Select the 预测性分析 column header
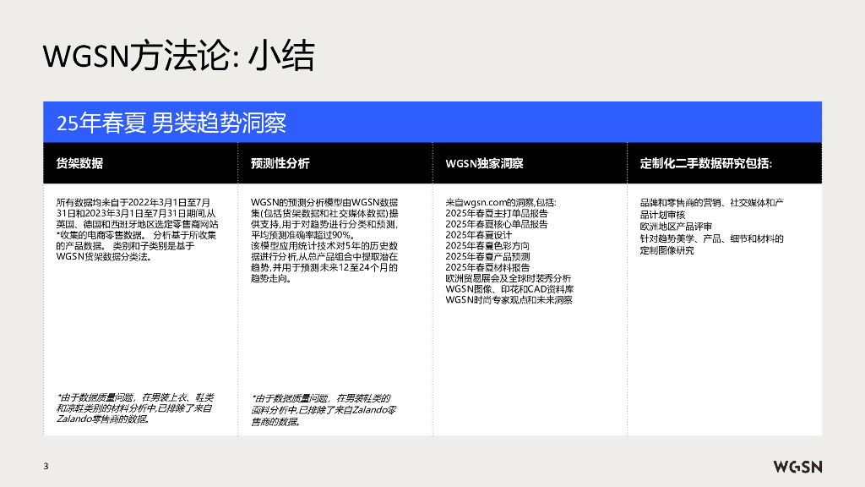This screenshot has height=487, width=865. [x=280, y=163]
